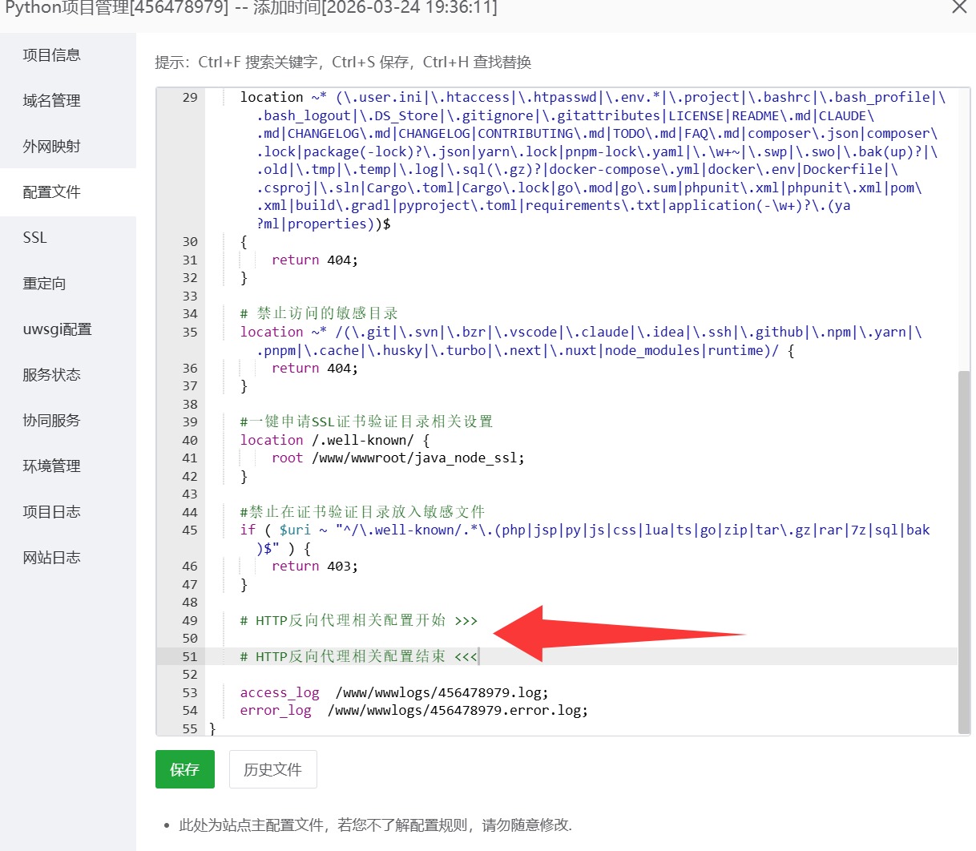Switch to 外网映射 section

coord(52,147)
